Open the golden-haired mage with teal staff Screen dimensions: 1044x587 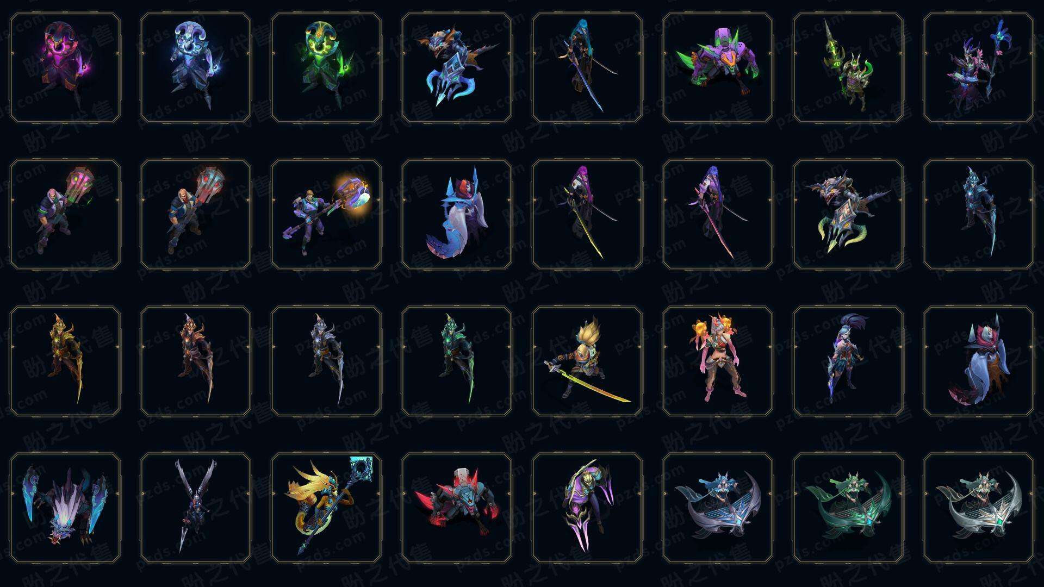326,508
